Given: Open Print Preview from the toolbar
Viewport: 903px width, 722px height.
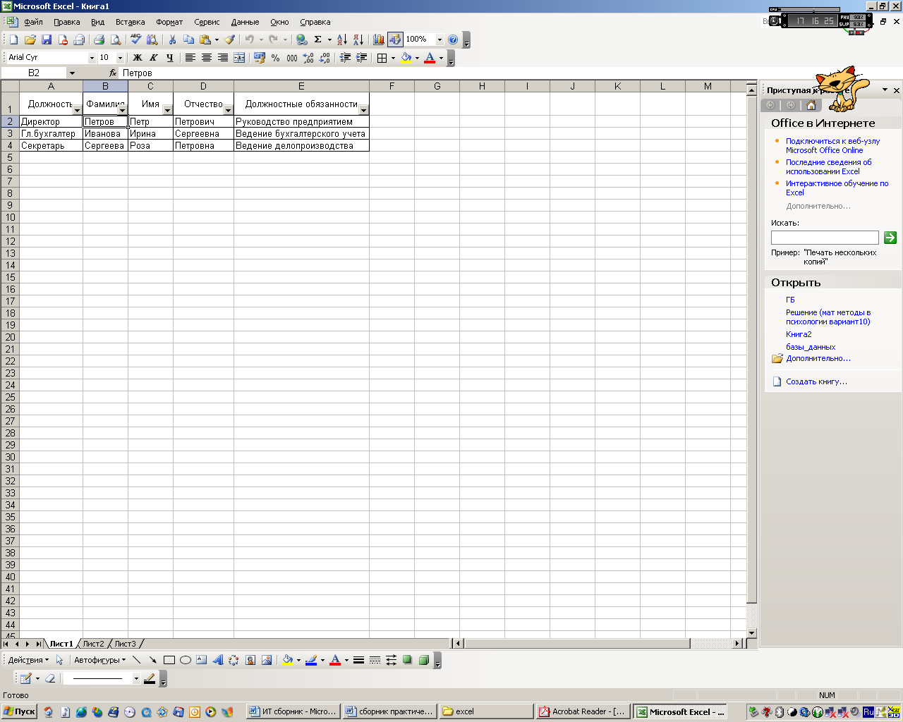Looking at the screenshot, I should (116, 39).
